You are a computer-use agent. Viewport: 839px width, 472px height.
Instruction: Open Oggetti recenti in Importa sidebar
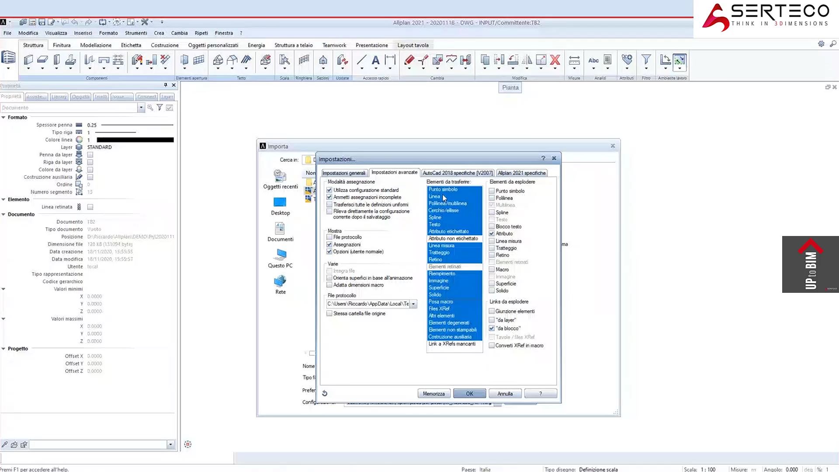coord(280,180)
